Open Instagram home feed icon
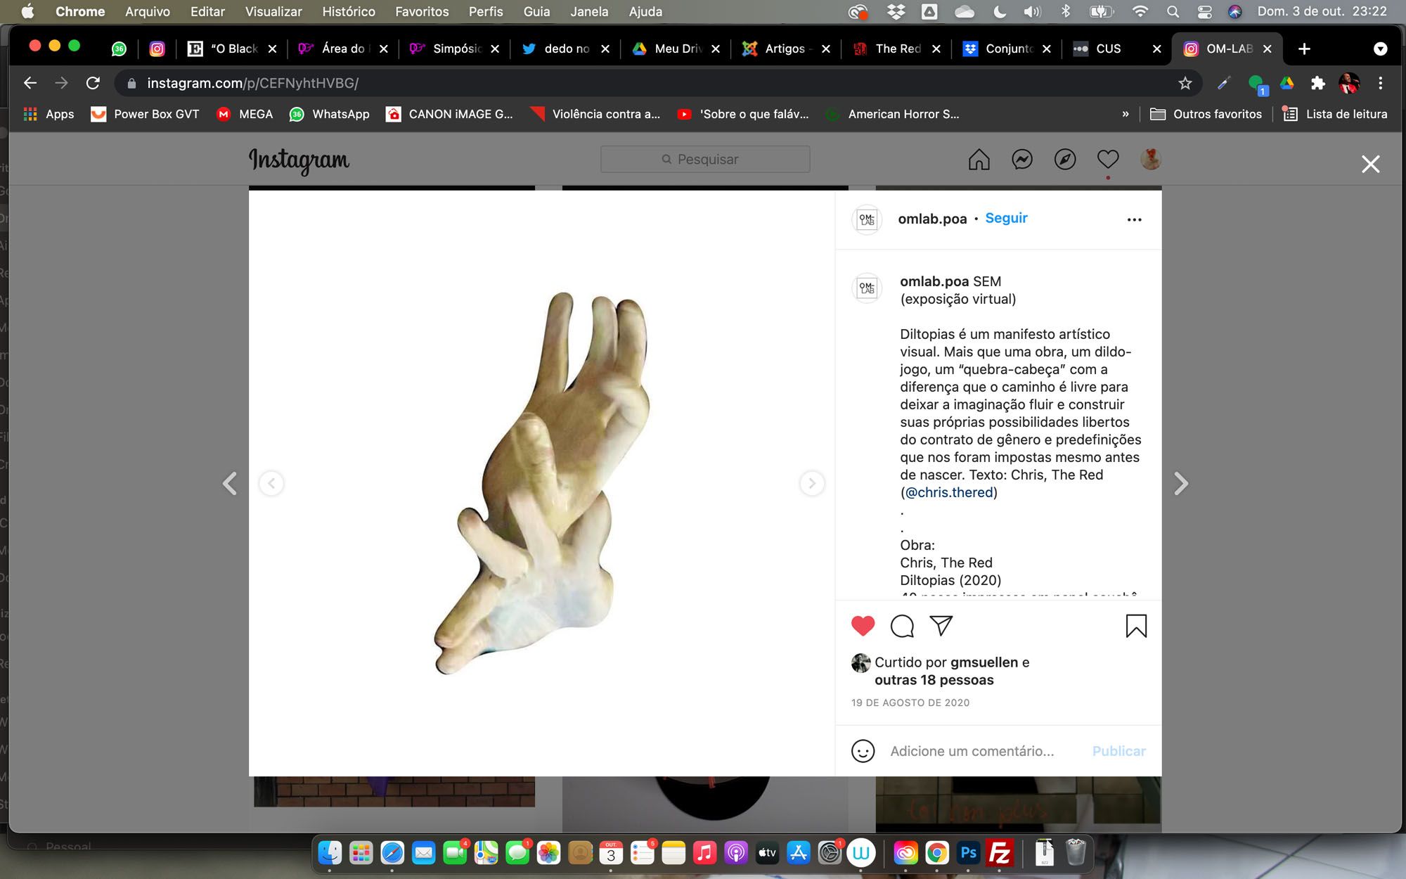This screenshot has width=1406, height=879. tap(979, 160)
